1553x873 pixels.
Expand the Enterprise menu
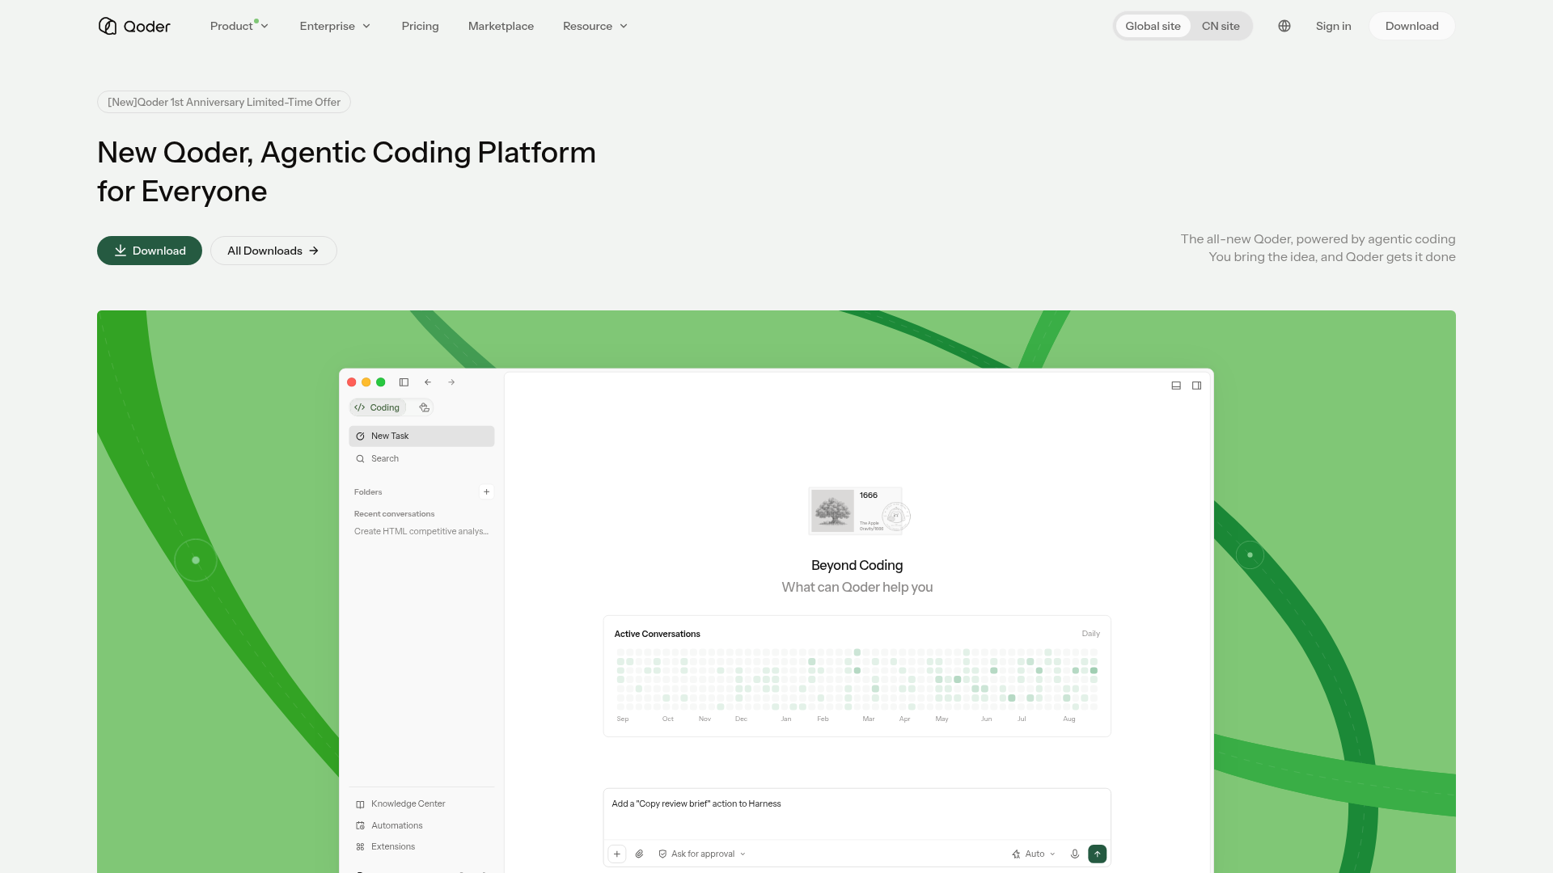point(335,26)
